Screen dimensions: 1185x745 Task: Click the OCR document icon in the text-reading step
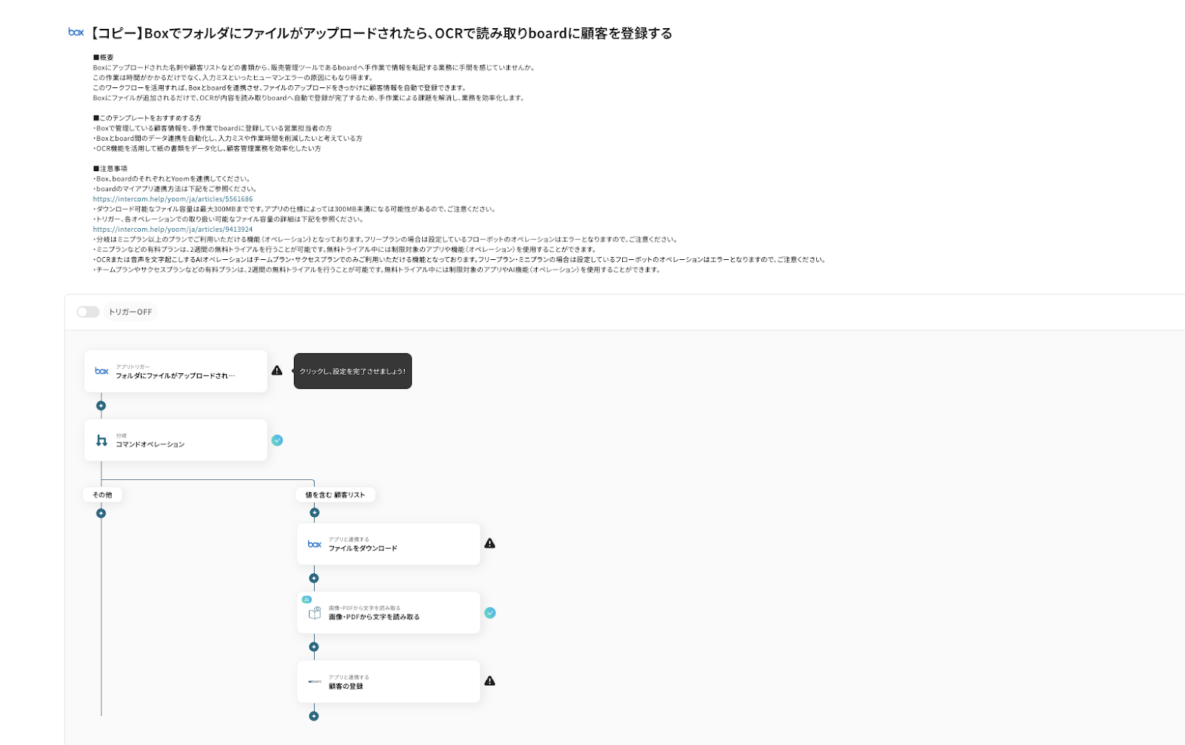[x=315, y=613]
